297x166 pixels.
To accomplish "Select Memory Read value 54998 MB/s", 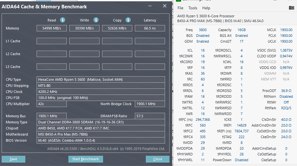I will (51, 28).
